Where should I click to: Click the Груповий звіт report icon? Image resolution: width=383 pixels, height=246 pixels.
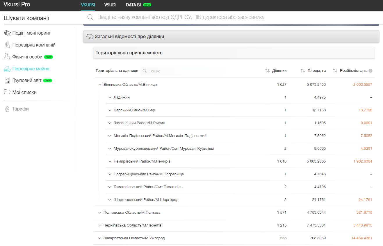7,81
